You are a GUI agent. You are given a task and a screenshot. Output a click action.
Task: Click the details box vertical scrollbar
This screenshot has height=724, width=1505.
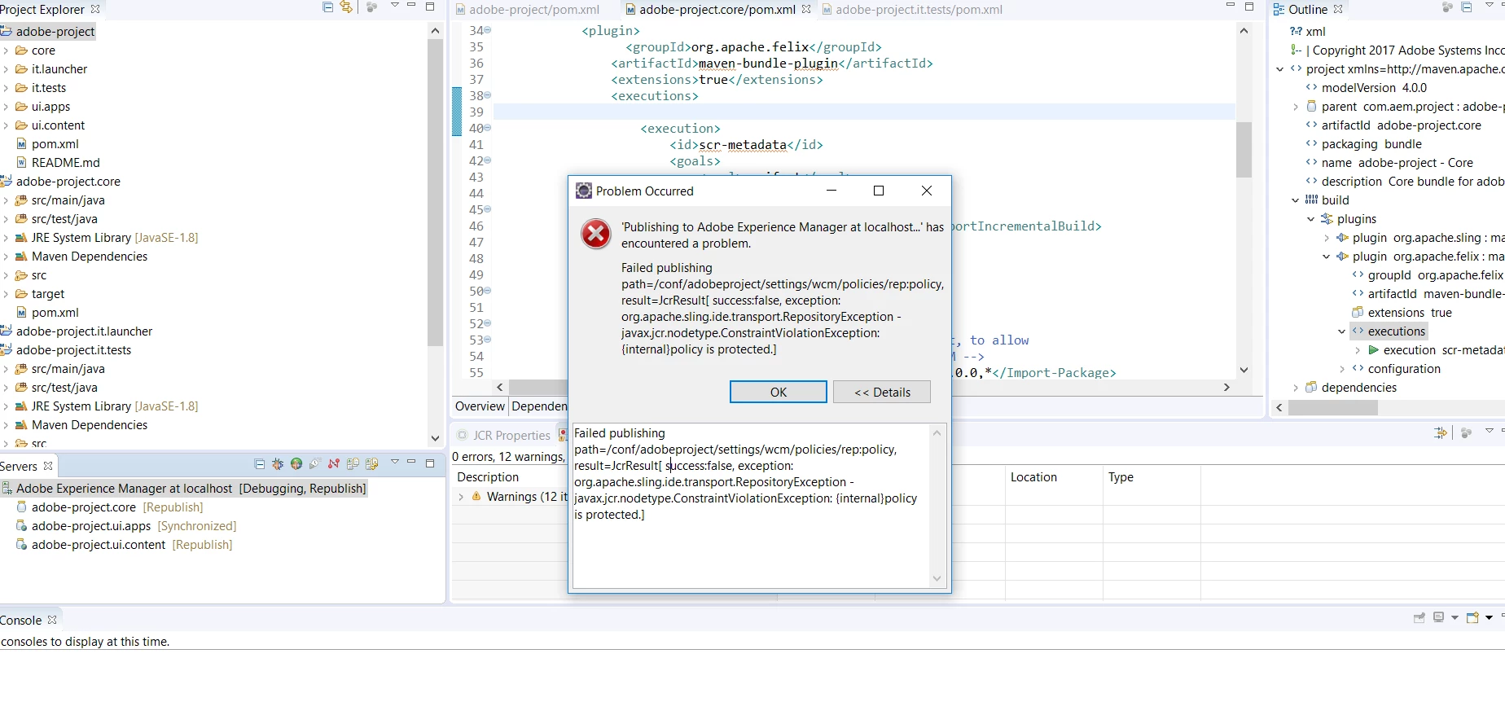click(x=937, y=505)
